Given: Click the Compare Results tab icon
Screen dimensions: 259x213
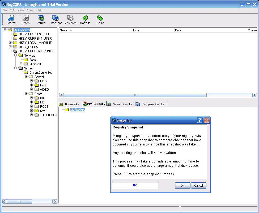Looking at the screenshot, I should [x=138, y=104].
